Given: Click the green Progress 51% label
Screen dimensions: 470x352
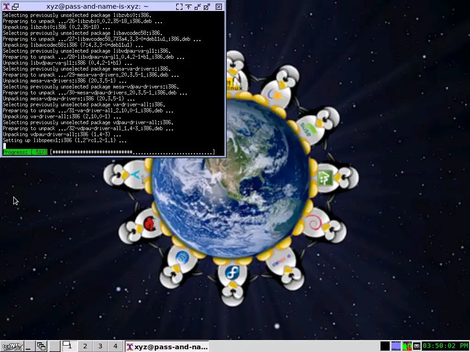Looking at the screenshot, I should (25, 152).
